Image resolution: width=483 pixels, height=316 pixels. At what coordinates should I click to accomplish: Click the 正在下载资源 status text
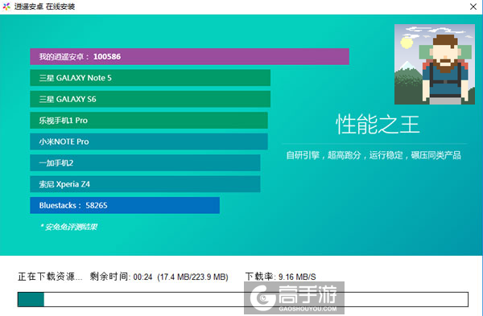pos(50,277)
